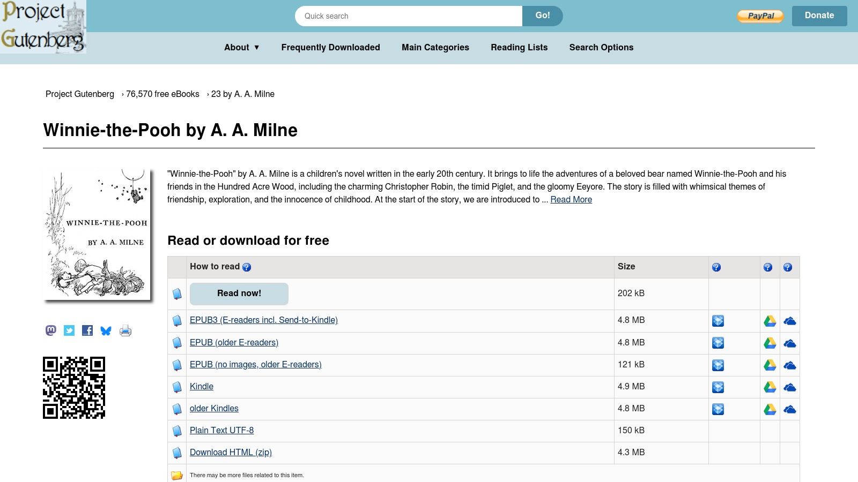Image resolution: width=858 pixels, height=482 pixels.
Task: Send older Kindles file to OneDrive
Action: click(790, 409)
